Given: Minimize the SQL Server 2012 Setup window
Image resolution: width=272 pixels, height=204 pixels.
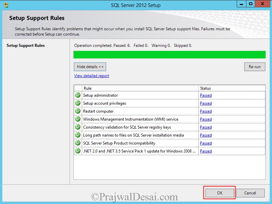Looking at the screenshot, I should point(241,4).
